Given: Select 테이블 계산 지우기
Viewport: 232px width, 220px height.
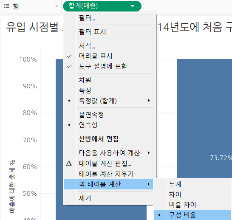Looking at the screenshot, I should pos(109,174).
